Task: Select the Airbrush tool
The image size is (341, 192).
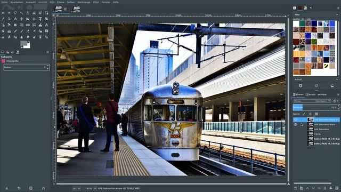Action: pyautogui.click(x=34, y=31)
